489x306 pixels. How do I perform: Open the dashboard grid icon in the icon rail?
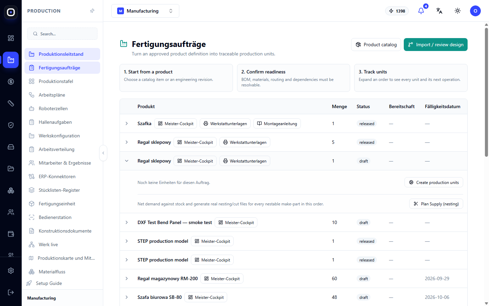pyautogui.click(x=11, y=38)
